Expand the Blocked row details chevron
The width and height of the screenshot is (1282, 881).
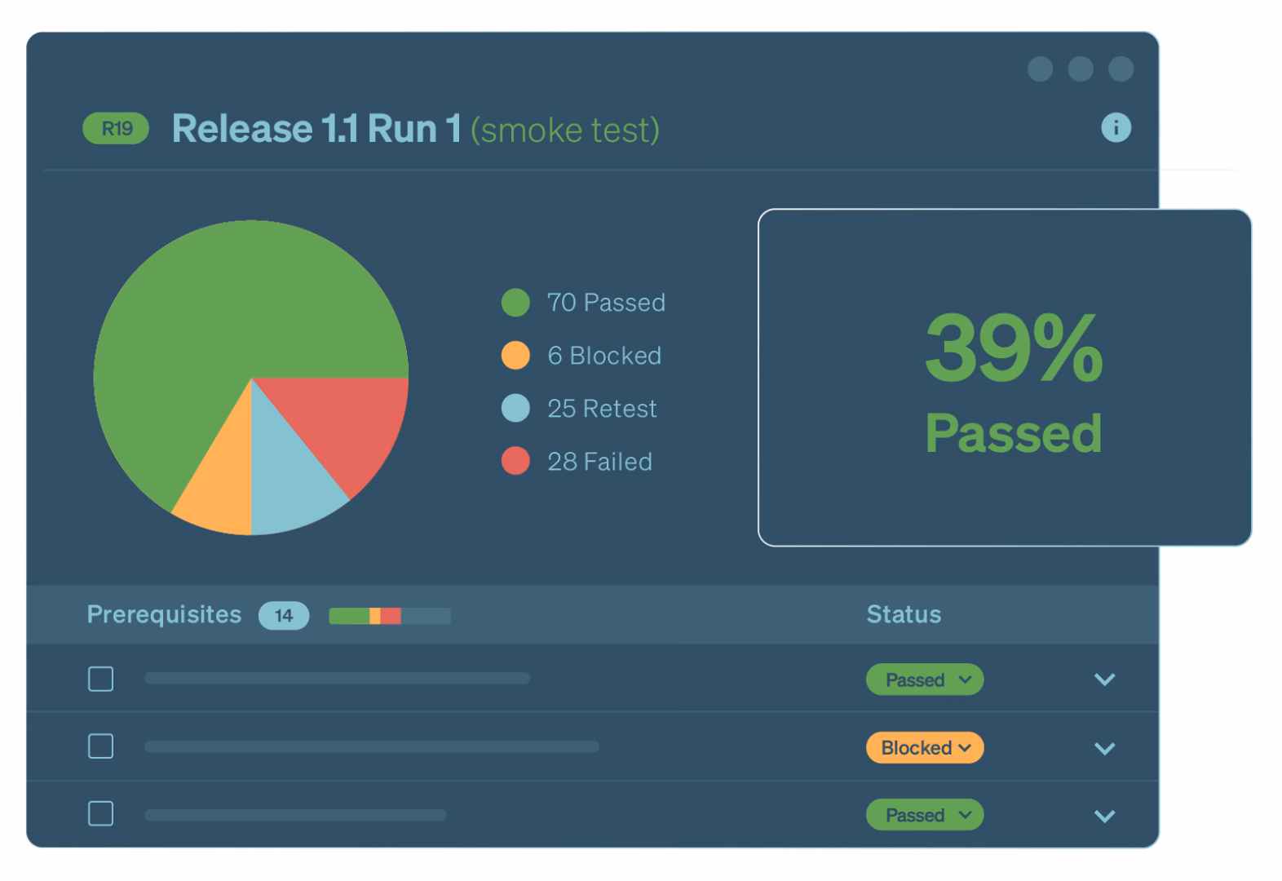[x=1104, y=748]
